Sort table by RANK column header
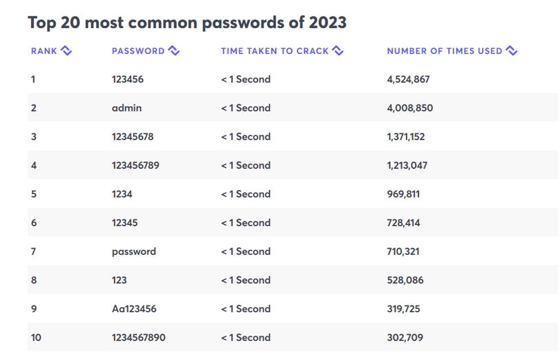The width and height of the screenshot is (559, 353). point(44,51)
